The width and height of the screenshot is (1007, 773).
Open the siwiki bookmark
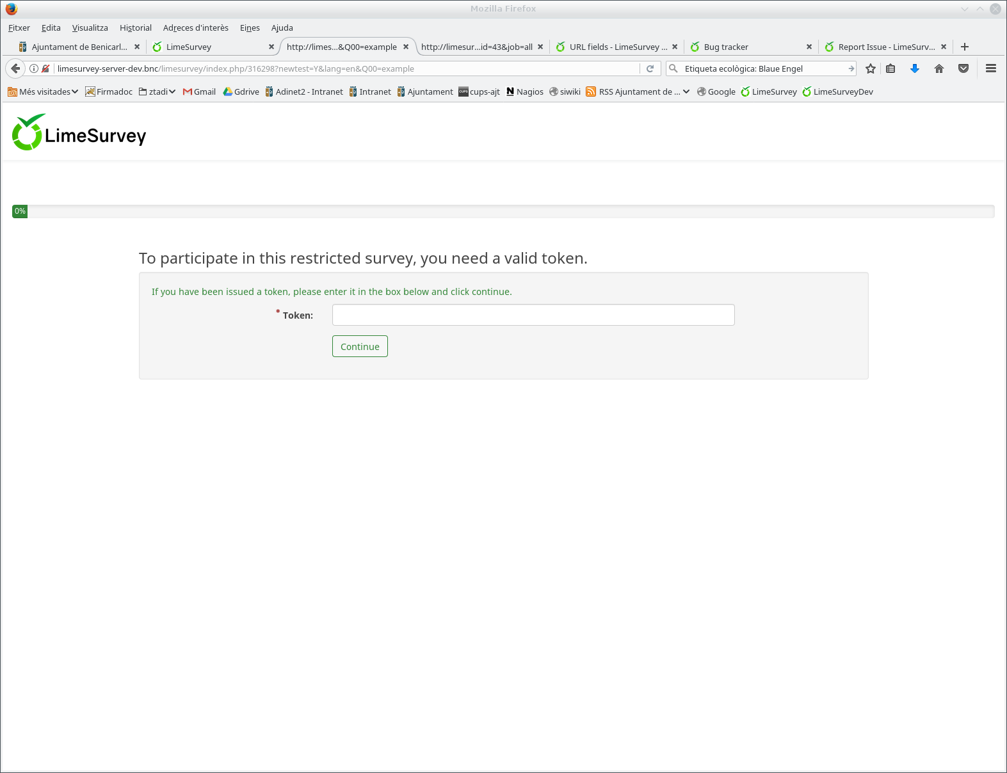(565, 92)
